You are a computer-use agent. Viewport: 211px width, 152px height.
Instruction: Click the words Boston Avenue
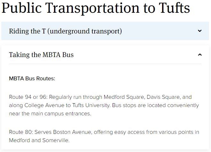click(x=73, y=132)
